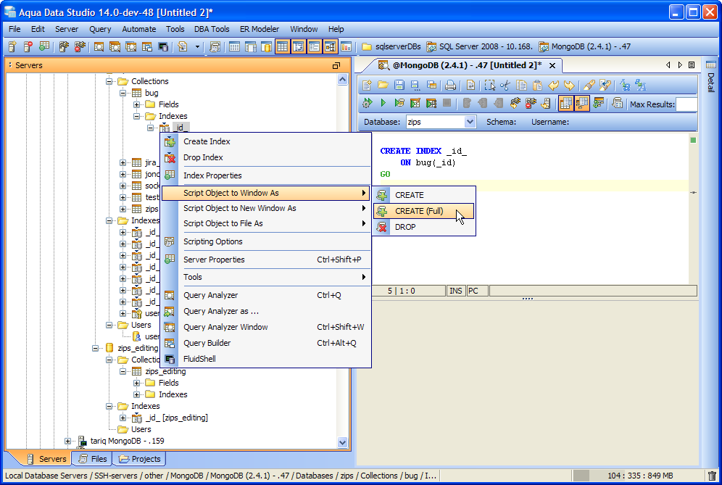Click the Execute green play icon
Screen dimensions: 722x485
pyautogui.click(x=383, y=103)
